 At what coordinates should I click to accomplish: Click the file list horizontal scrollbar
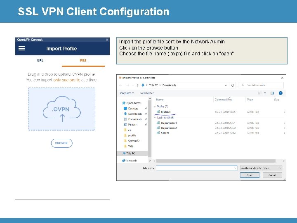pyautogui.click(x=216, y=161)
